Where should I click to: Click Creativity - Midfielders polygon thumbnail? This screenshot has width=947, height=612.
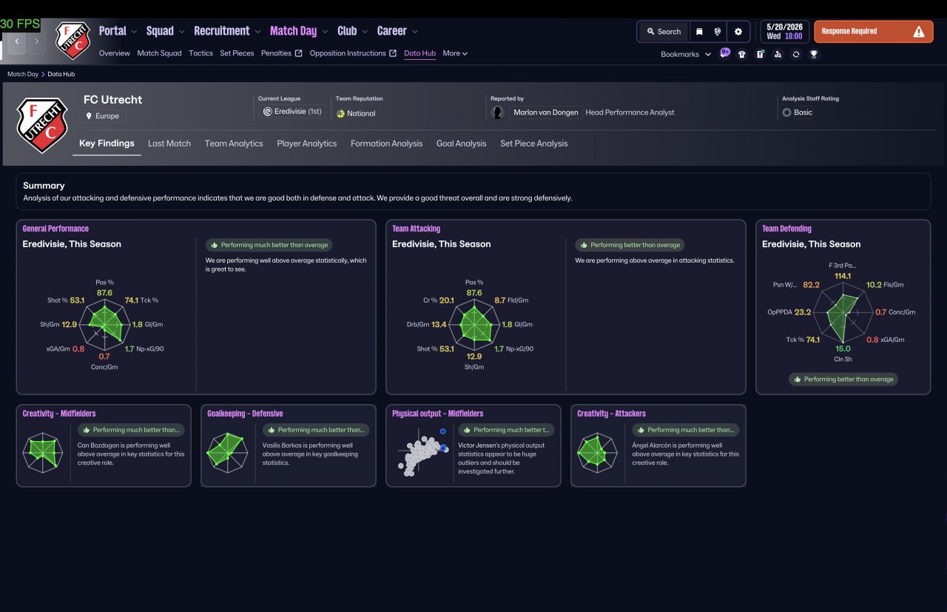click(x=44, y=454)
